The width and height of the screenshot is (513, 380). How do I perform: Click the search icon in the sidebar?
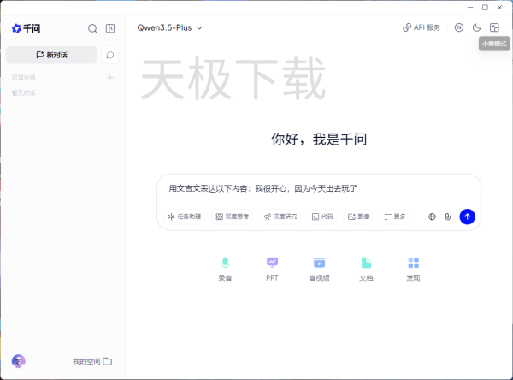[x=92, y=28]
